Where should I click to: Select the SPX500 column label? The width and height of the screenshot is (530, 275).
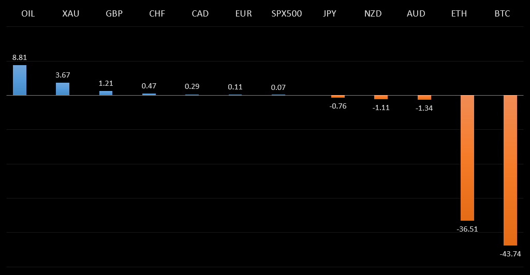click(286, 13)
